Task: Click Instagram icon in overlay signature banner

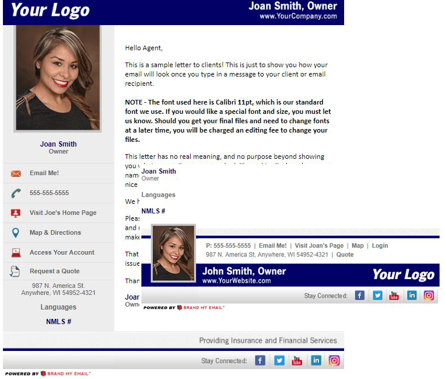Action: 429,295
